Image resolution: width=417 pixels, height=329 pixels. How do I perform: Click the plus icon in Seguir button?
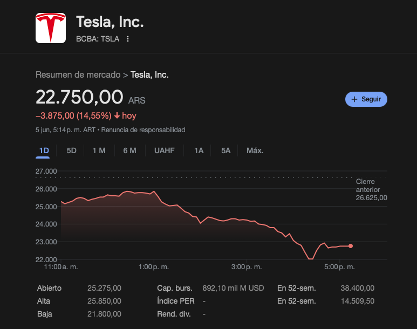[354, 99]
